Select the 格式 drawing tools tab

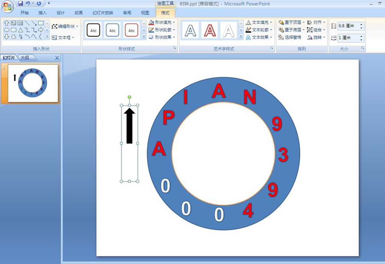click(x=165, y=13)
